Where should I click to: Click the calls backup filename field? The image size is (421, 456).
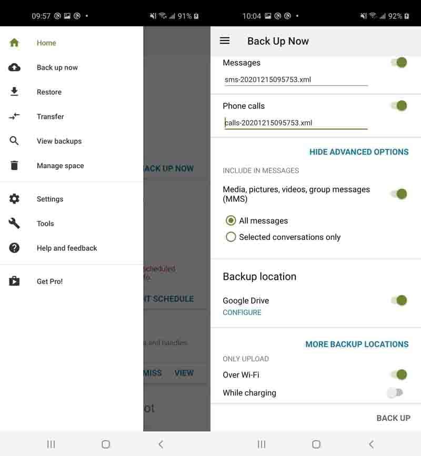(x=295, y=122)
